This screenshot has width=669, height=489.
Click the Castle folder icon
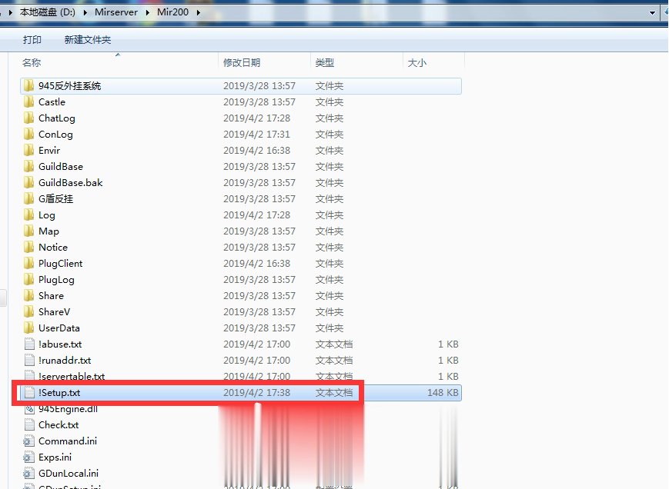[28, 101]
